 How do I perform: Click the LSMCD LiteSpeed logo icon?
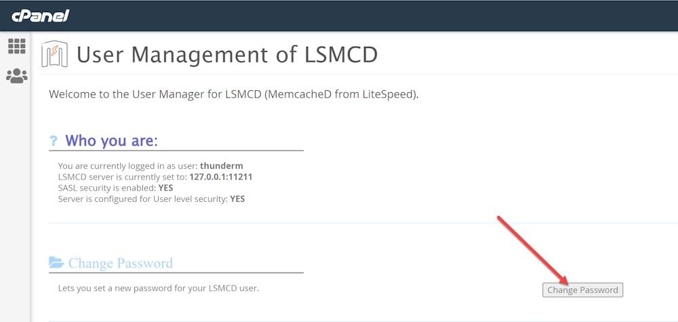[54, 54]
